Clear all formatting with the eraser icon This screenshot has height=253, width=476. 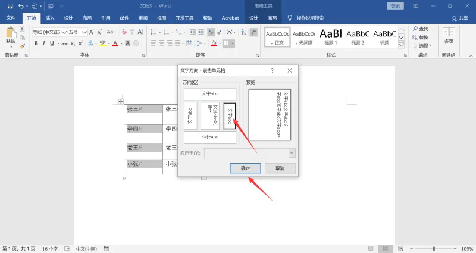pyautogui.click(x=124, y=32)
